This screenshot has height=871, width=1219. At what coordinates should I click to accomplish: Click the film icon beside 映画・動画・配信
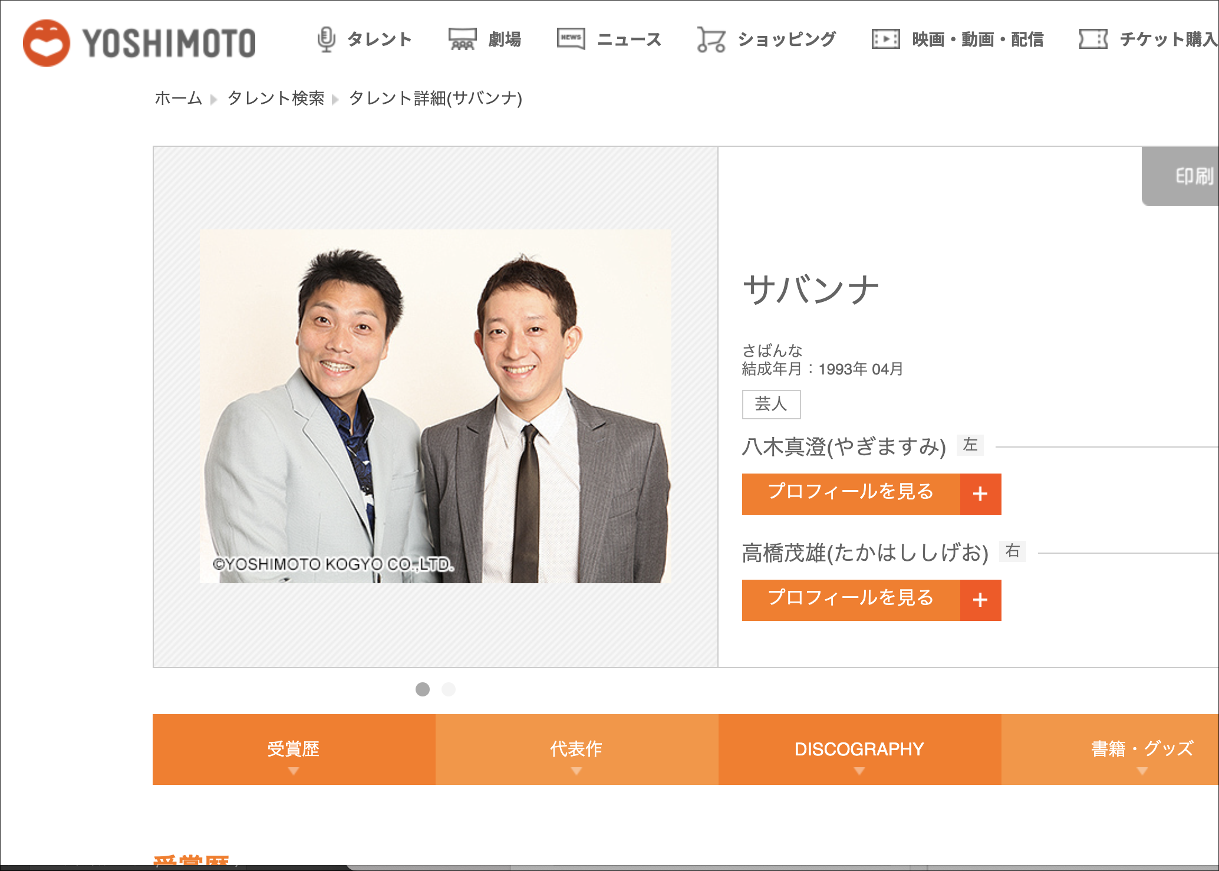coord(885,40)
